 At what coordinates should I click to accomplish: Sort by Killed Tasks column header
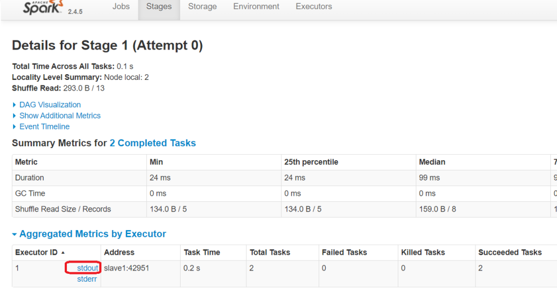tap(423, 253)
